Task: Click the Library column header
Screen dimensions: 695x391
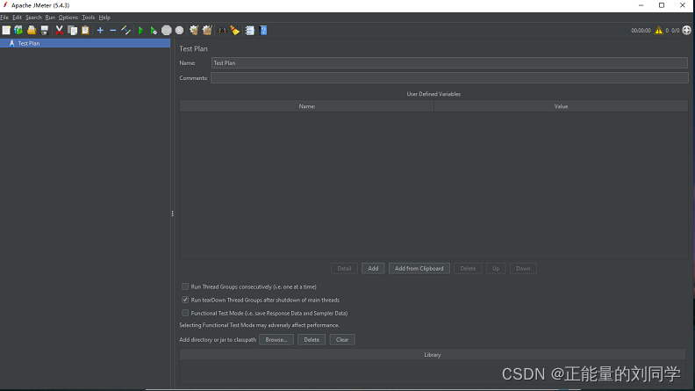Action: pyautogui.click(x=433, y=355)
